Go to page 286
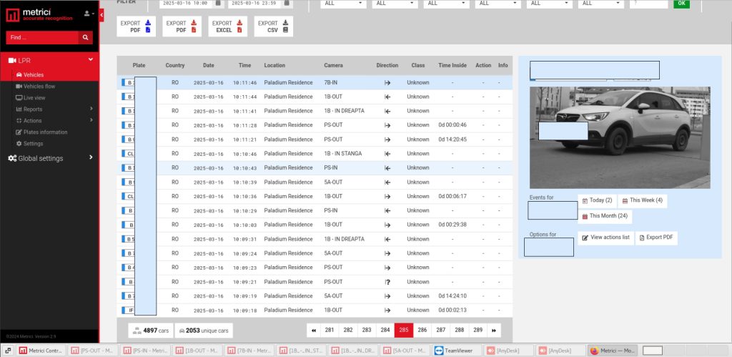This screenshot has width=732, height=357. 422,330
